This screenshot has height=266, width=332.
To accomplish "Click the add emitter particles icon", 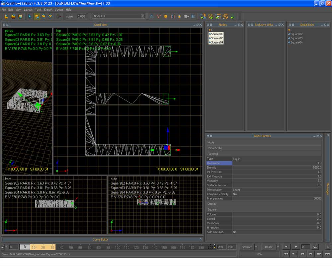I will [x=152, y=16].
